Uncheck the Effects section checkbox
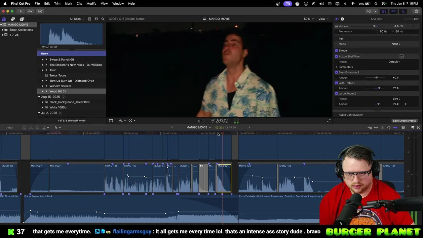The image size is (423, 238). [336, 51]
